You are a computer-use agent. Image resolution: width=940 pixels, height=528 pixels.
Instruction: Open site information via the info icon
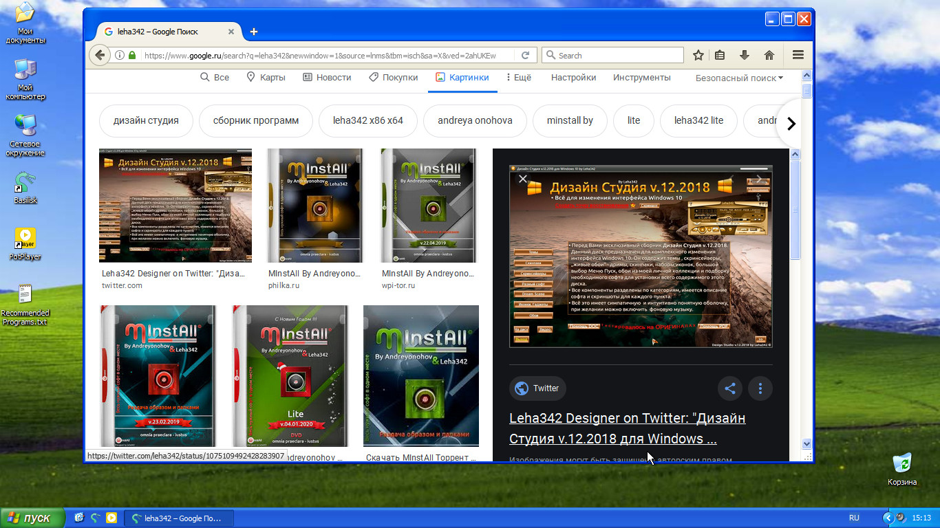[120, 55]
